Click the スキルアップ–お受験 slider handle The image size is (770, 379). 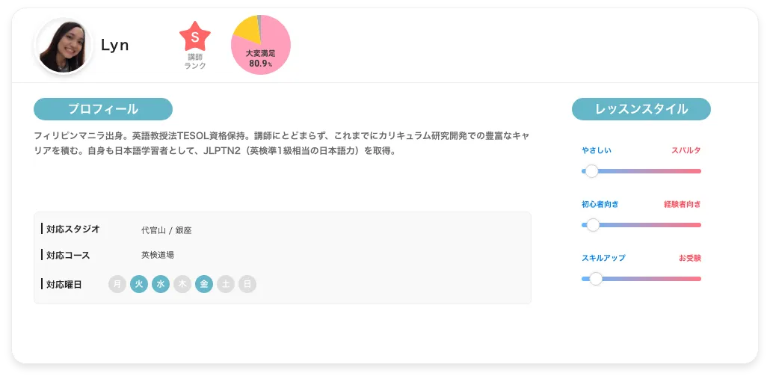click(x=596, y=279)
